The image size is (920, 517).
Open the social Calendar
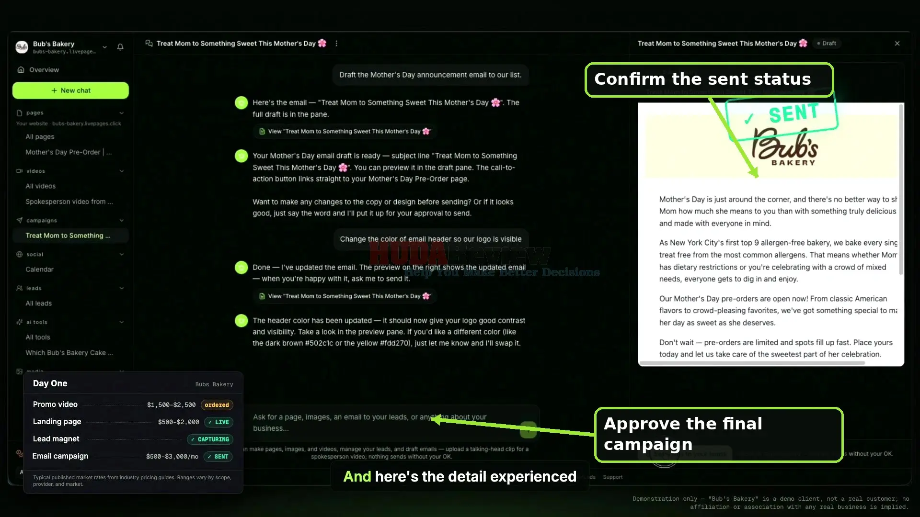coord(40,270)
